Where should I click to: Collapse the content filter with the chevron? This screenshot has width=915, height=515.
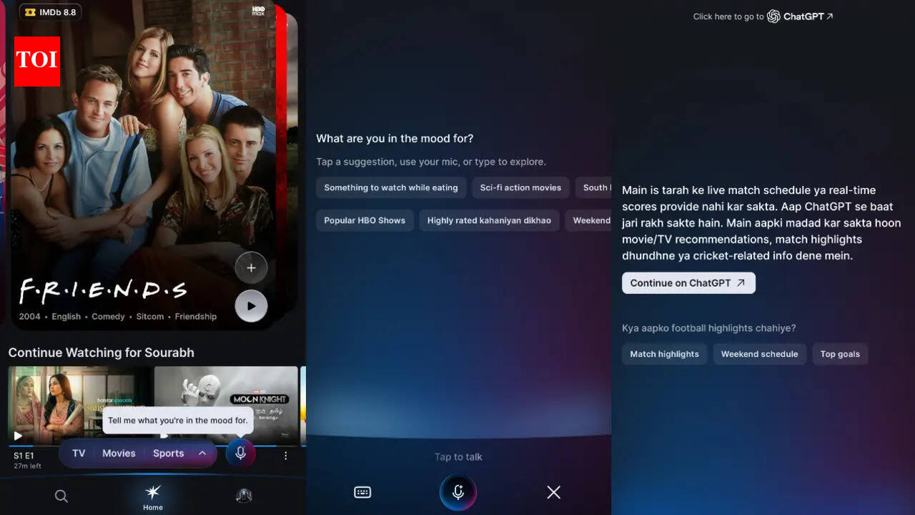coord(202,453)
